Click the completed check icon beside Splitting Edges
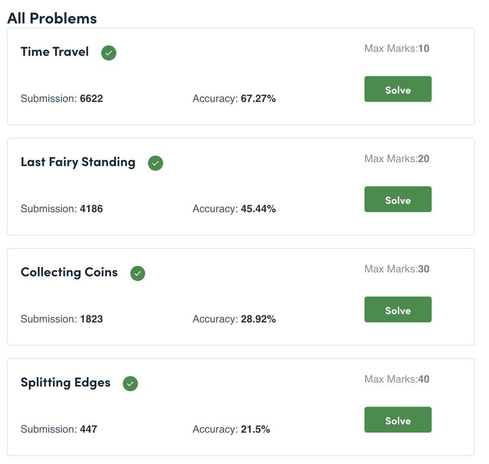This screenshot has height=464, width=489. 130,383
